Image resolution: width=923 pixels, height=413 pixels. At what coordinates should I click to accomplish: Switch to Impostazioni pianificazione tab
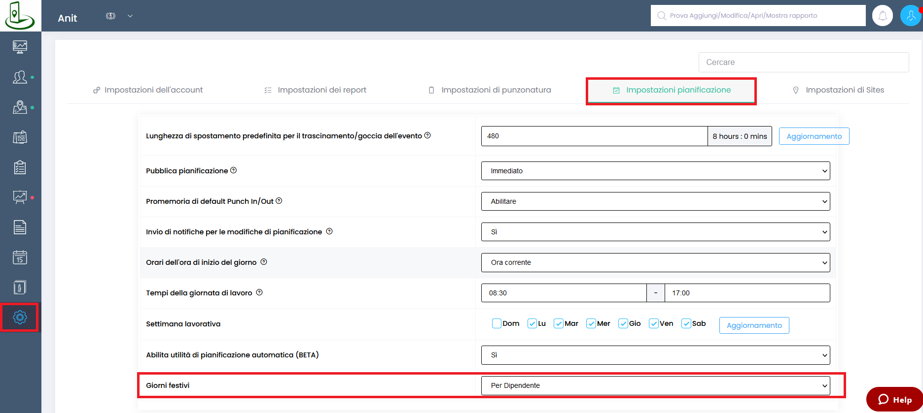[x=672, y=90]
